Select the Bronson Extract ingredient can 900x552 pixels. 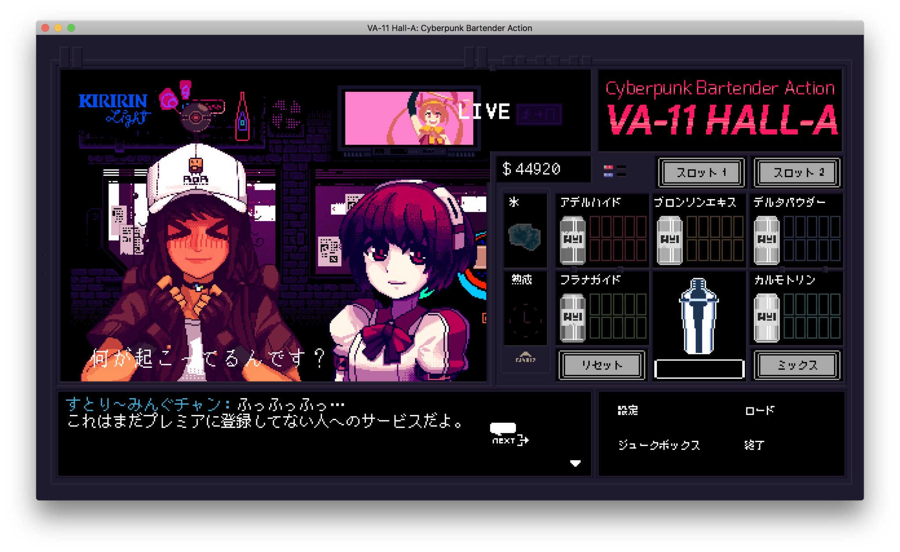(x=670, y=240)
